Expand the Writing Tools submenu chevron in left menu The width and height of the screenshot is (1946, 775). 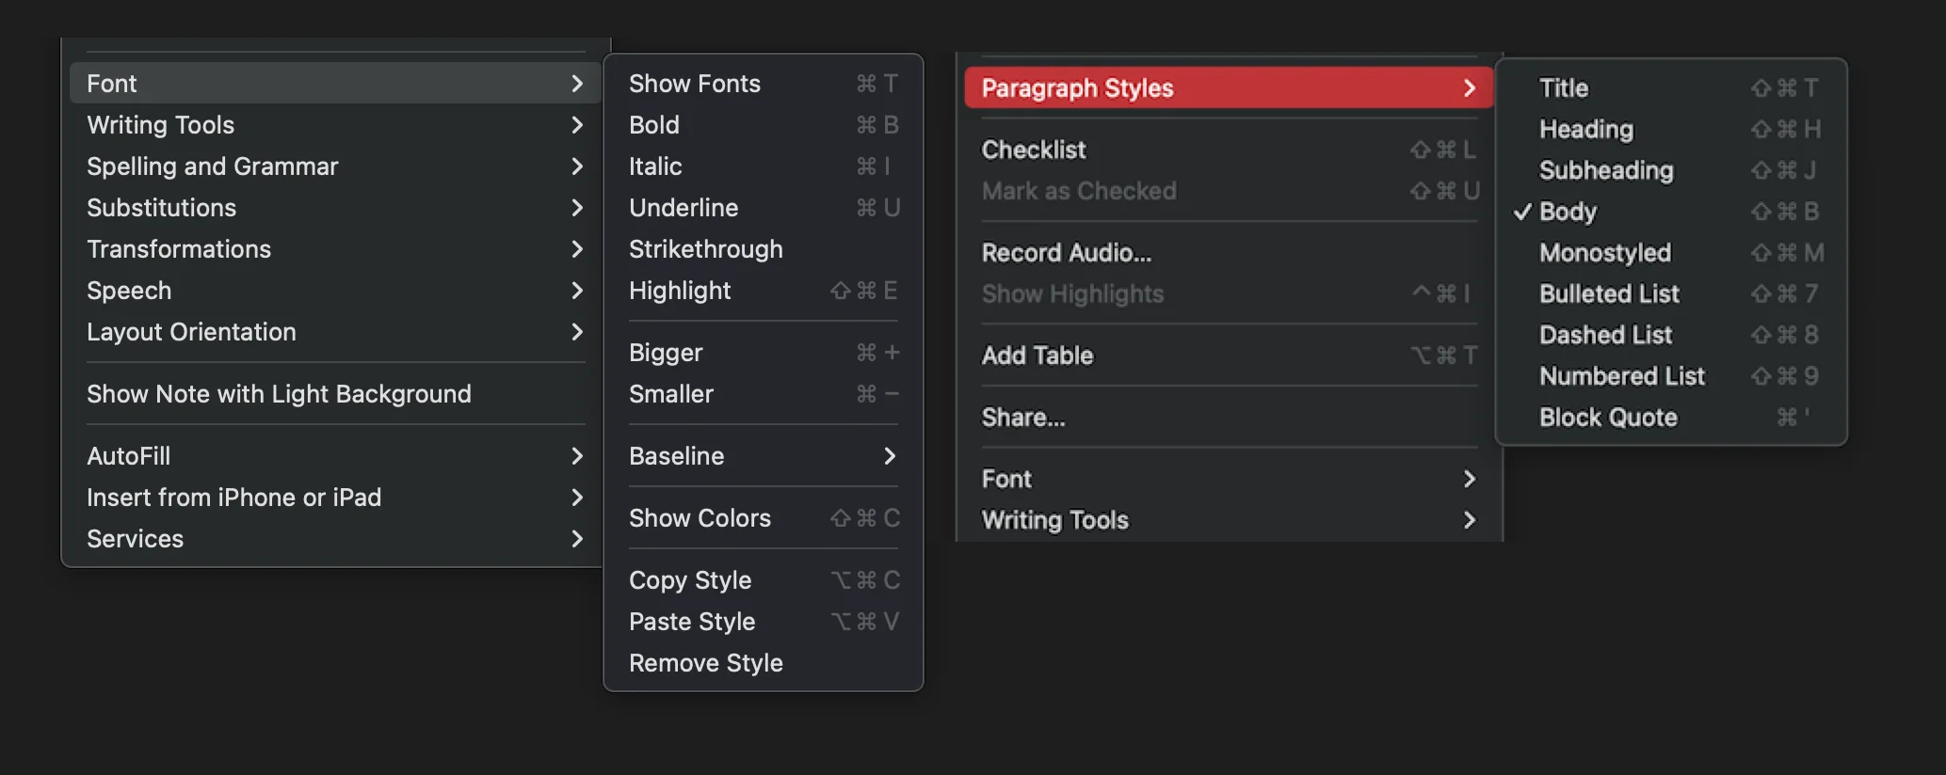[x=577, y=125]
